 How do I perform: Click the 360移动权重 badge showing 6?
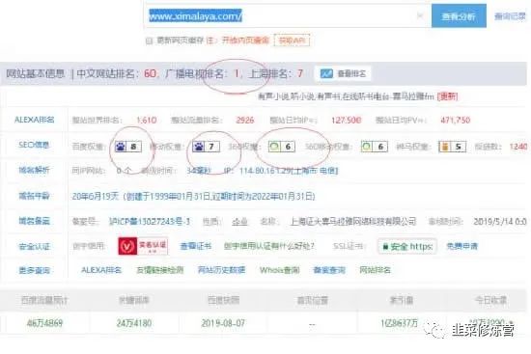(x=375, y=147)
